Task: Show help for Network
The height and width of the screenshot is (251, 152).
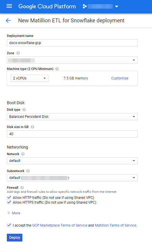Action: pyautogui.click(x=23, y=154)
